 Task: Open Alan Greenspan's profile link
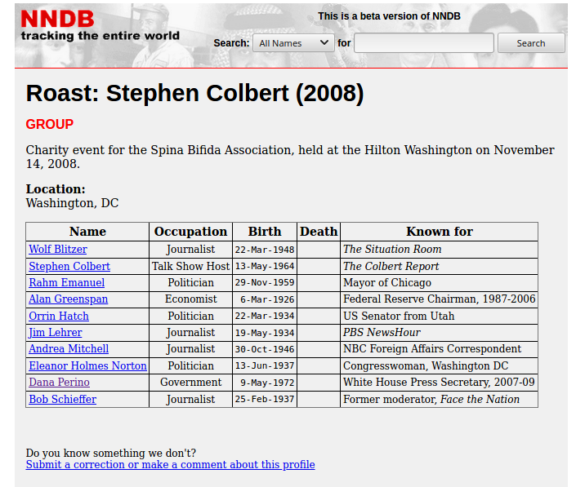(x=69, y=299)
